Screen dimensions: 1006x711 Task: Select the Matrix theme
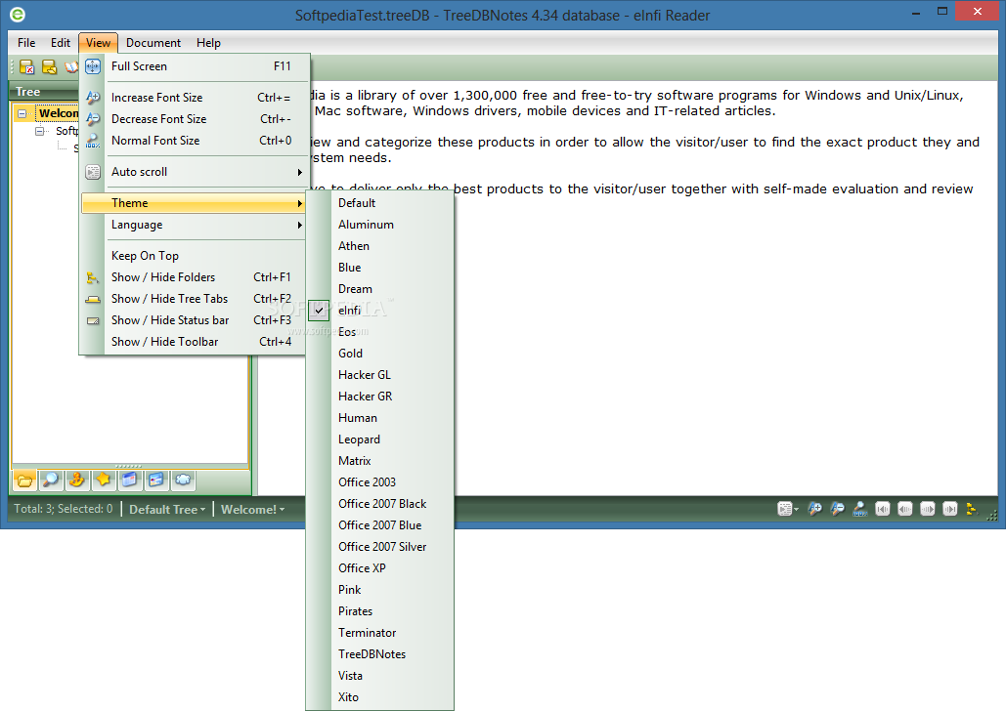pos(379,461)
